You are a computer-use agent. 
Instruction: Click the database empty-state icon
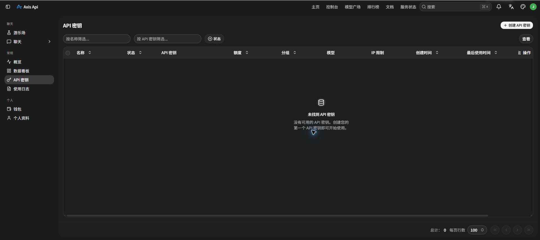coord(321,102)
